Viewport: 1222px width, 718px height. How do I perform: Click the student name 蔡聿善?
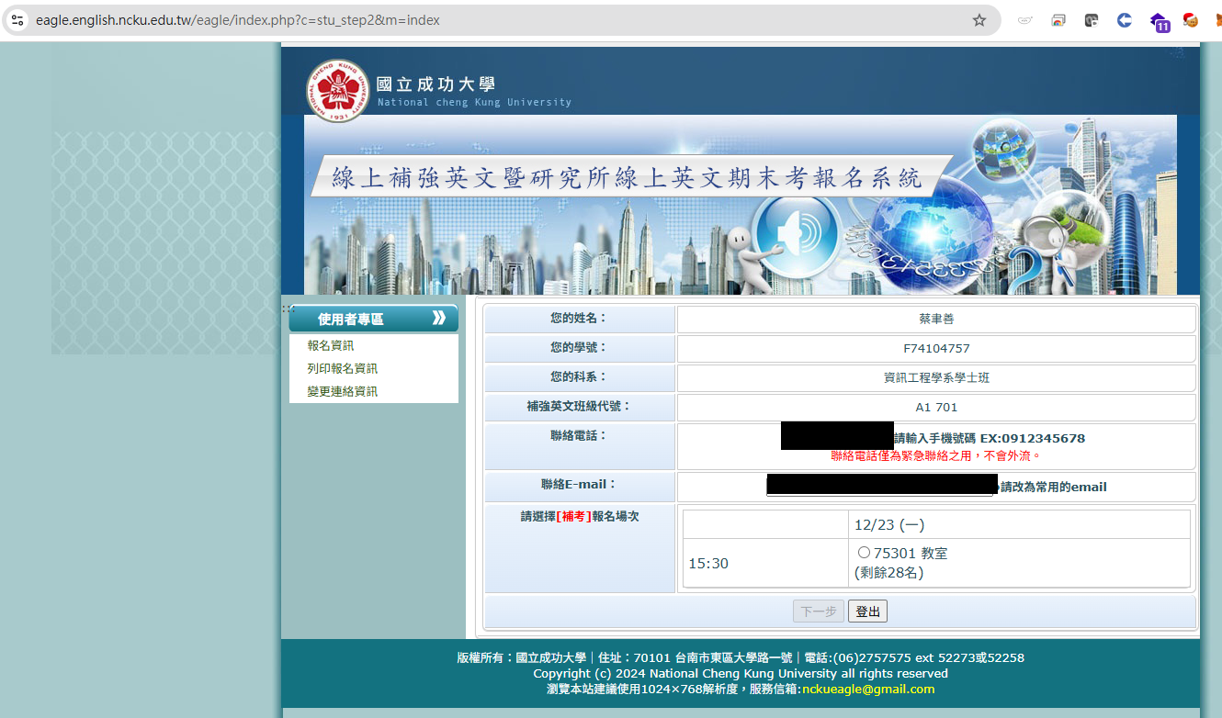click(x=936, y=319)
